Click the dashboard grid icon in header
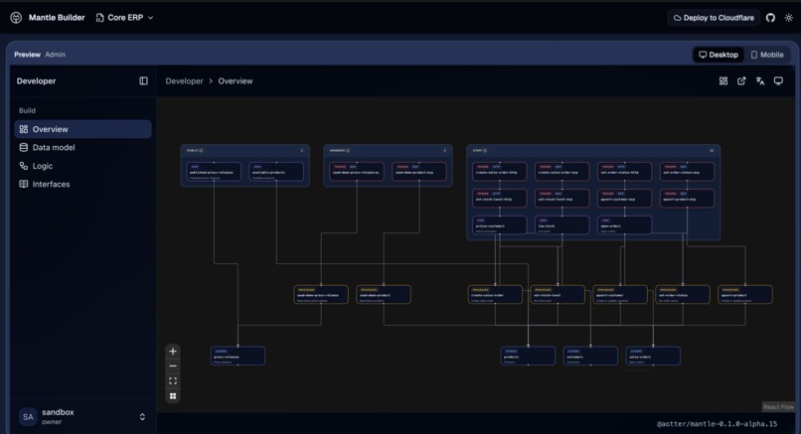The width and height of the screenshot is (801, 434). (x=723, y=80)
